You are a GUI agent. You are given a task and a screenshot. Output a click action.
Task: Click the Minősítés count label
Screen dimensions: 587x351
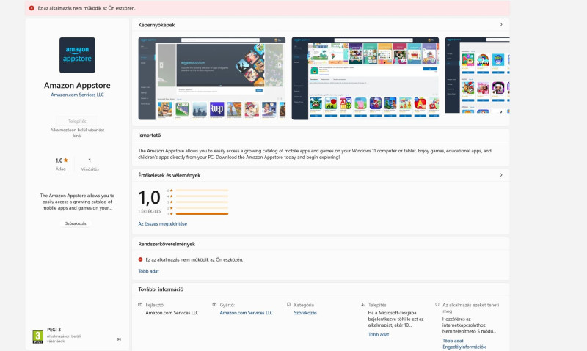pos(90,169)
